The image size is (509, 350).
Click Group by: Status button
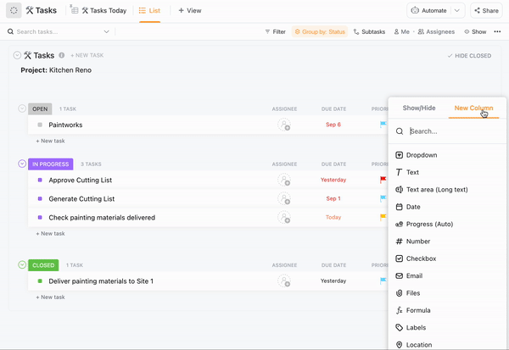coord(319,31)
